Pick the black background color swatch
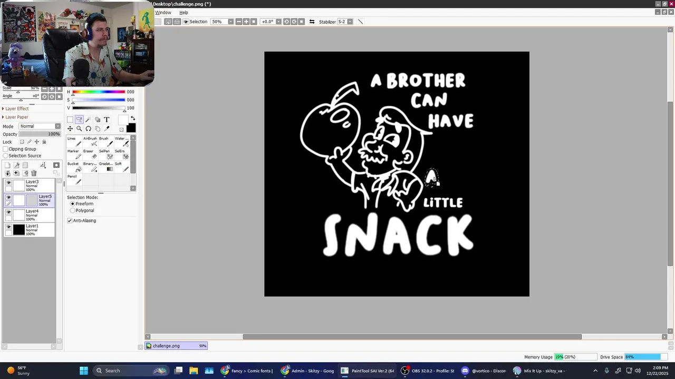Image resolution: width=675 pixels, height=379 pixels. (x=131, y=128)
